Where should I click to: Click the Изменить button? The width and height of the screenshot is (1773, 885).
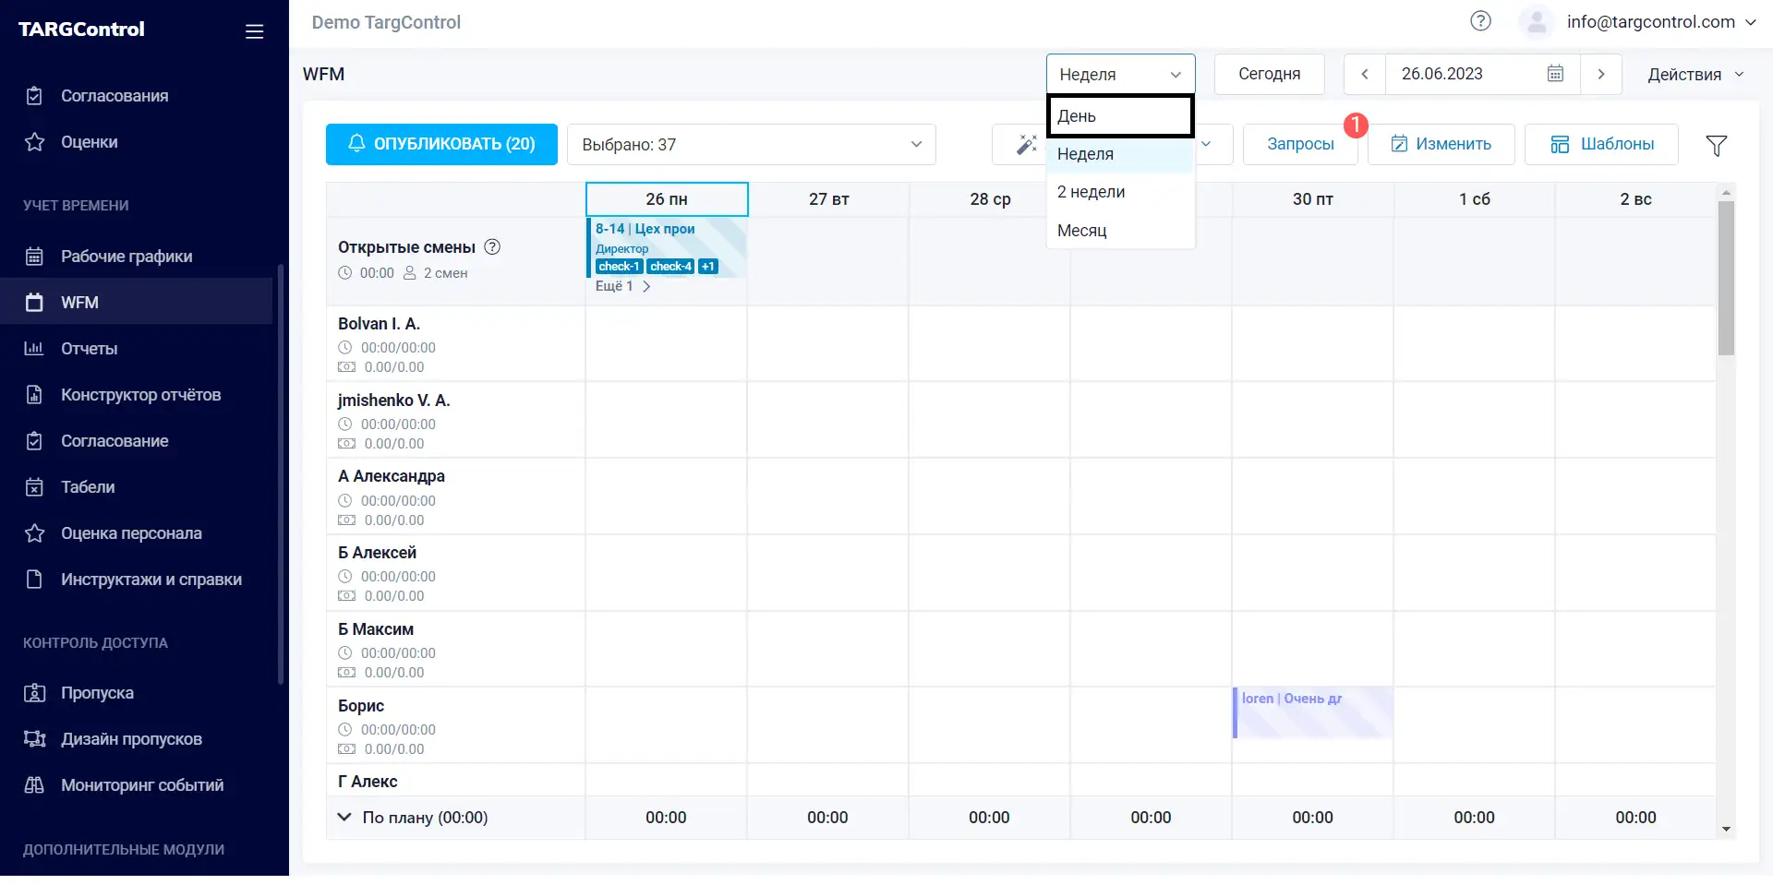point(1441,145)
